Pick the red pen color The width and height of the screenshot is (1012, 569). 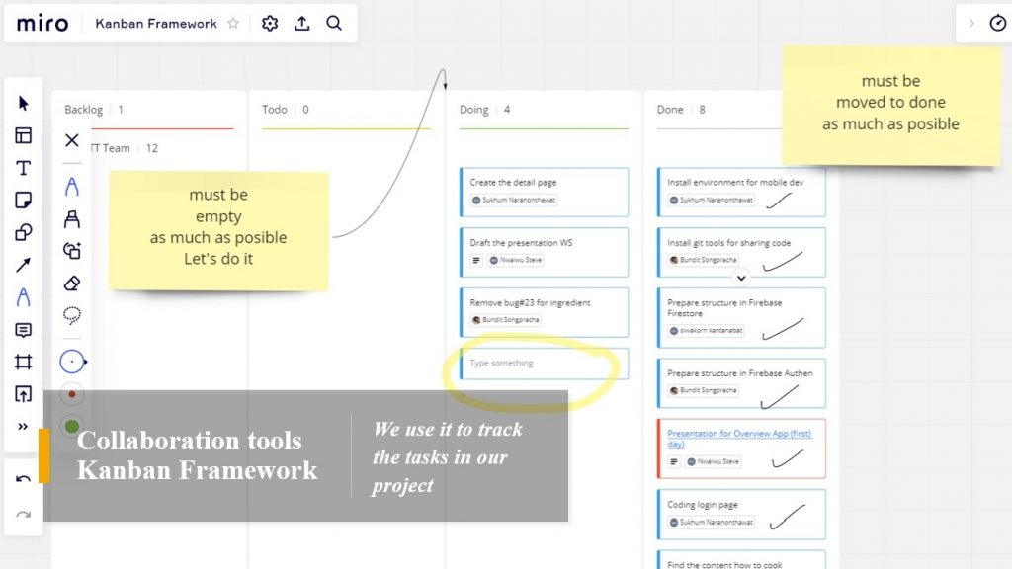pos(72,394)
